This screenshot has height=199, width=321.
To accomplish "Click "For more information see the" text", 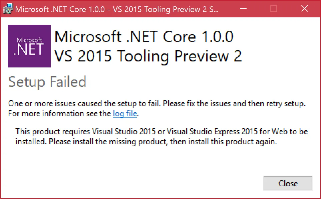I will pyautogui.click(x=60, y=114).
